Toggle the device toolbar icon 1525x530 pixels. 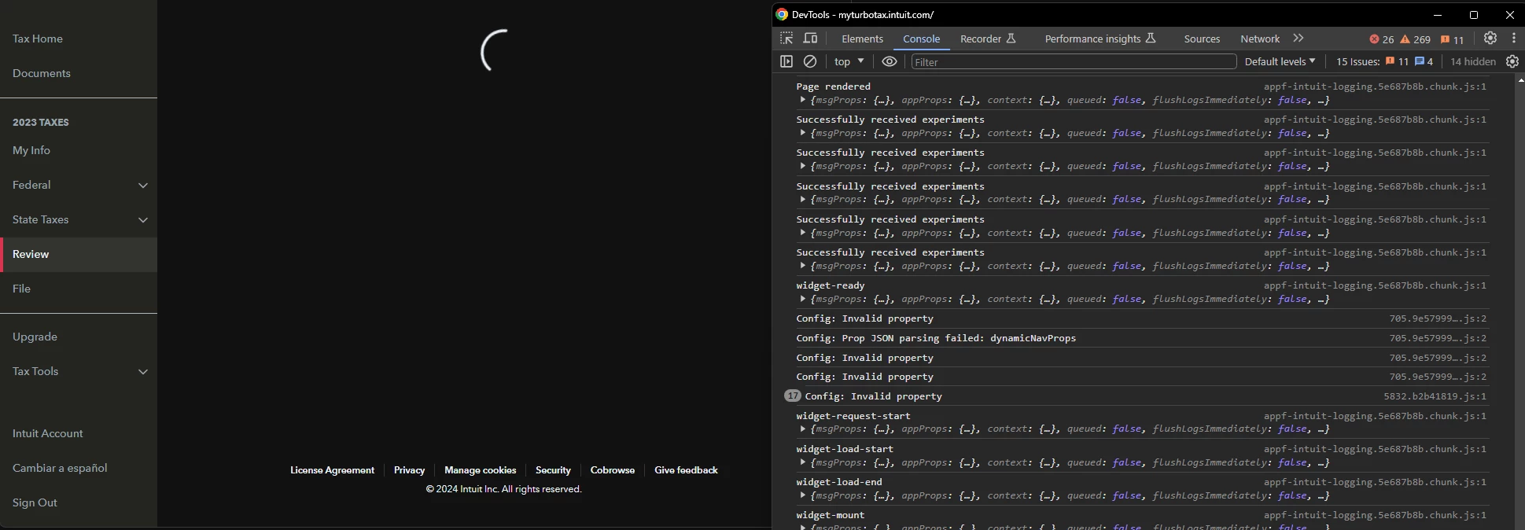click(x=810, y=39)
